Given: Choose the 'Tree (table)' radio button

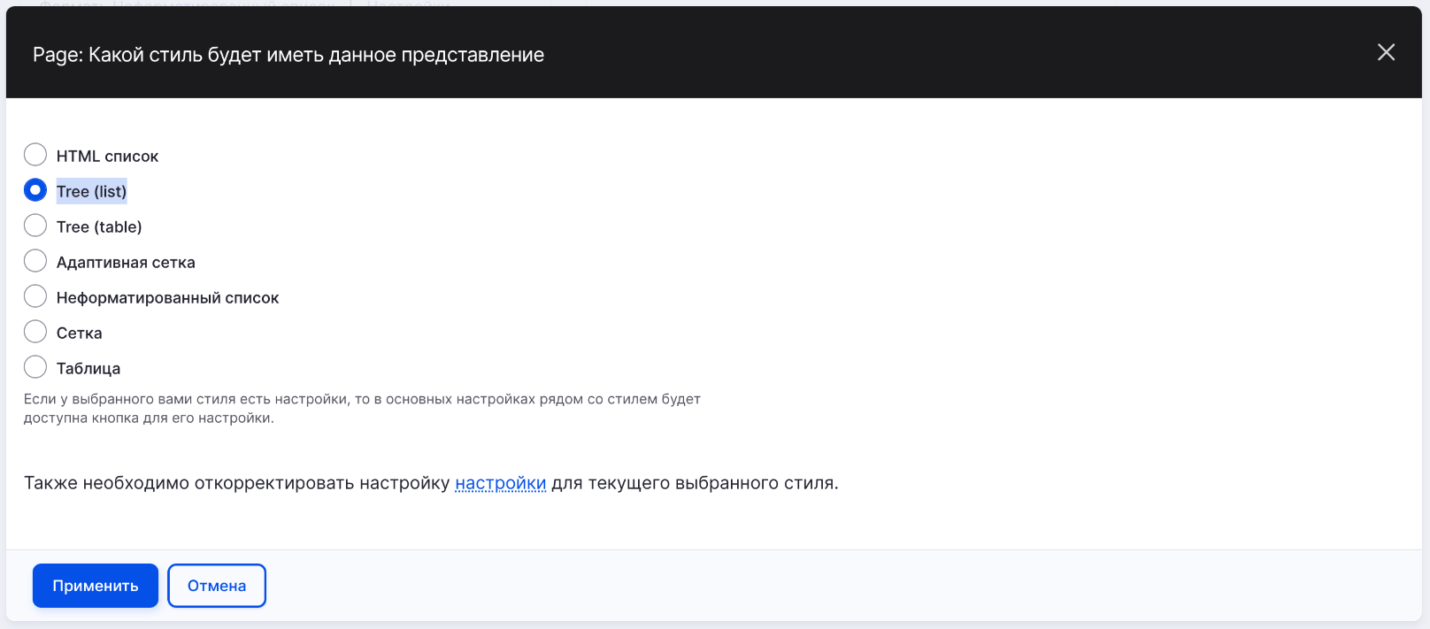Looking at the screenshot, I should tap(35, 226).
